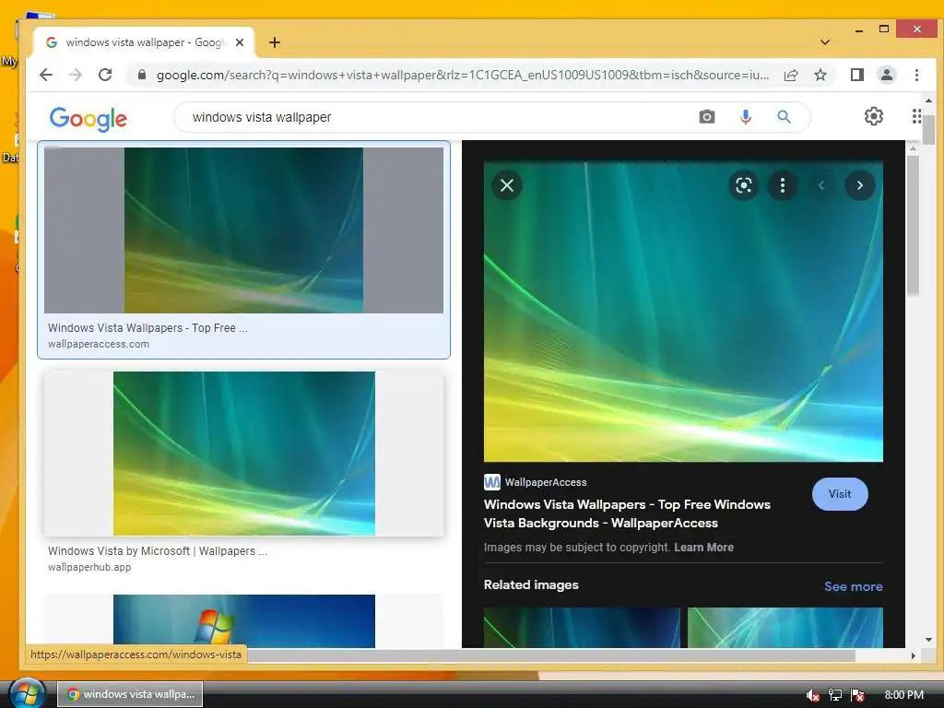Click muted volume tray icon
The width and height of the screenshot is (944, 708).
812,695
